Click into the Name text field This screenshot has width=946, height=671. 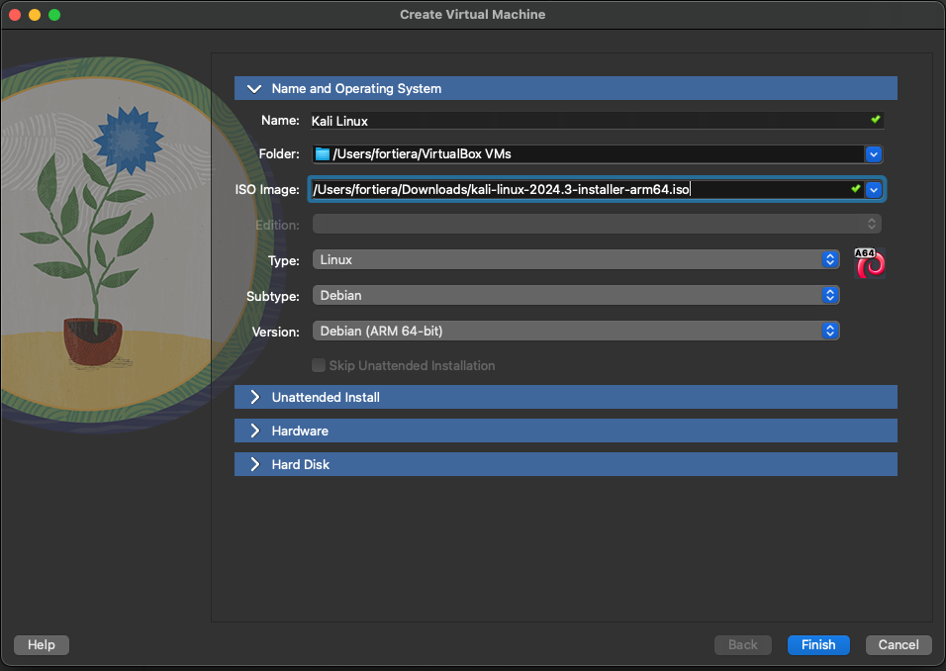pos(584,121)
